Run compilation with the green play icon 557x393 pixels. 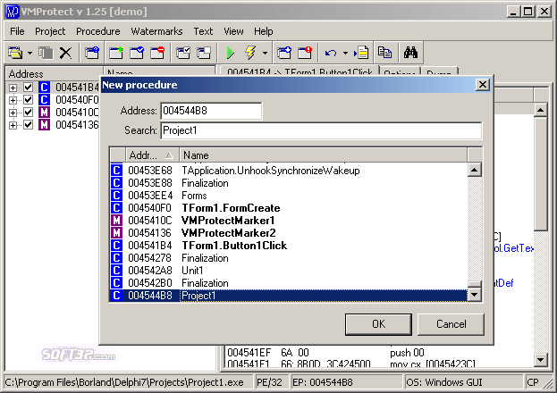[x=230, y=54]
